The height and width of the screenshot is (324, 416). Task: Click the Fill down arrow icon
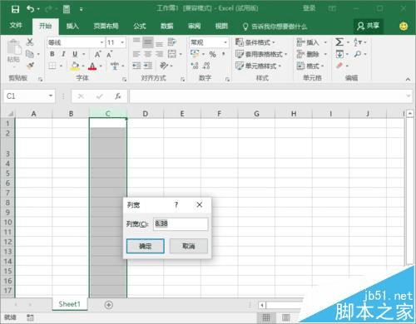pyautogui.click(x=339, y=54)
